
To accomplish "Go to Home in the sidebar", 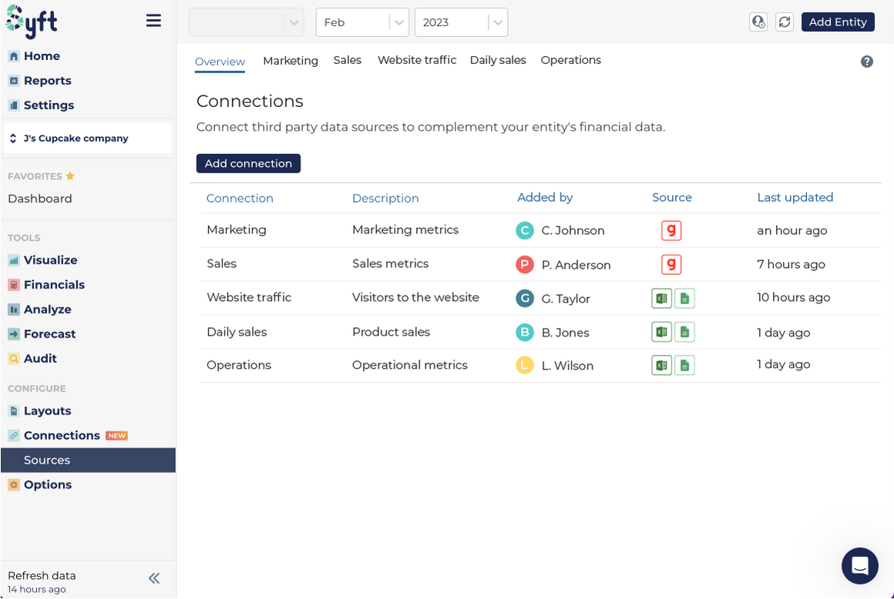I will pos(34,55).
